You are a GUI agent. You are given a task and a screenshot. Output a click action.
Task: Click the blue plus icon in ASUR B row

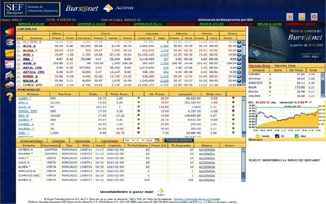[239, 63]
